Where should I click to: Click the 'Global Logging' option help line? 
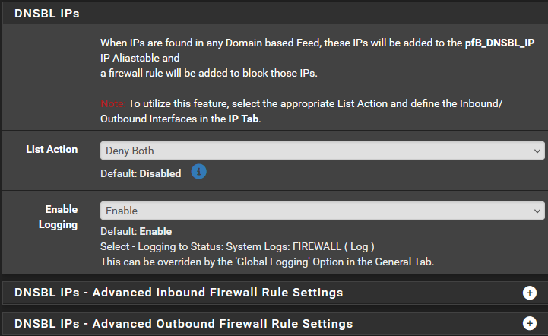coord(267,262)
